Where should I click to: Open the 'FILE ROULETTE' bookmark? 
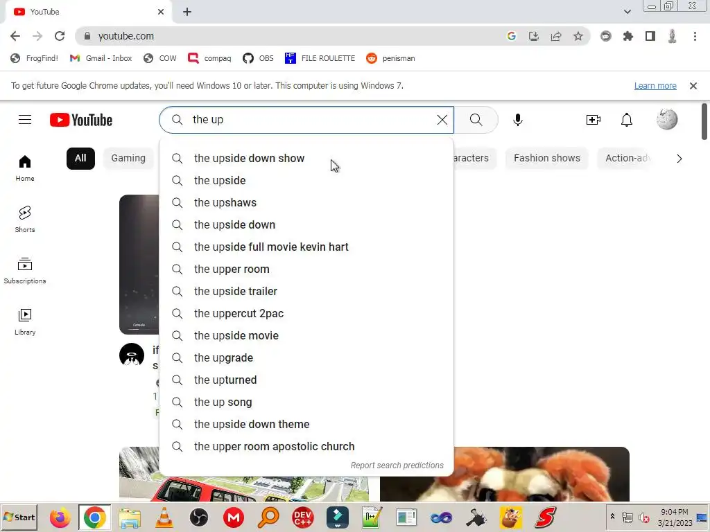tap(320, 58)
